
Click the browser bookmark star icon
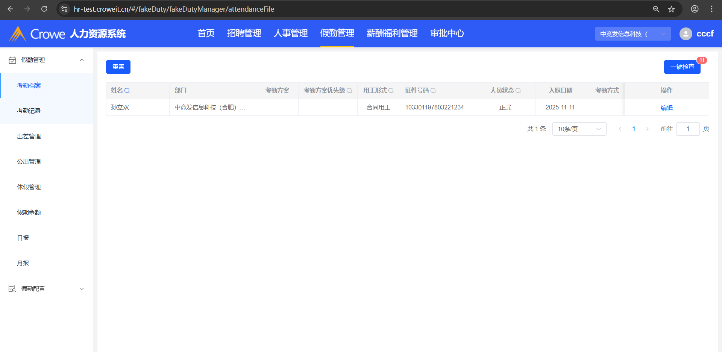pyautogui.click(x=672, y=9)
